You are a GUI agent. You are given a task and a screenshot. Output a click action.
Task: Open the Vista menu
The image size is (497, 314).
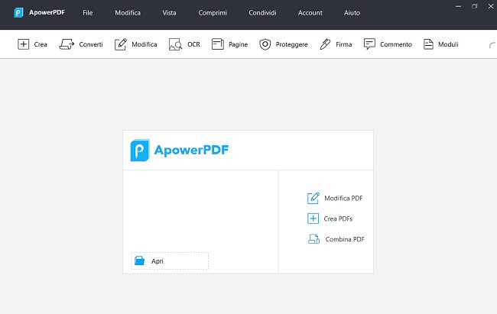point(169,13)
